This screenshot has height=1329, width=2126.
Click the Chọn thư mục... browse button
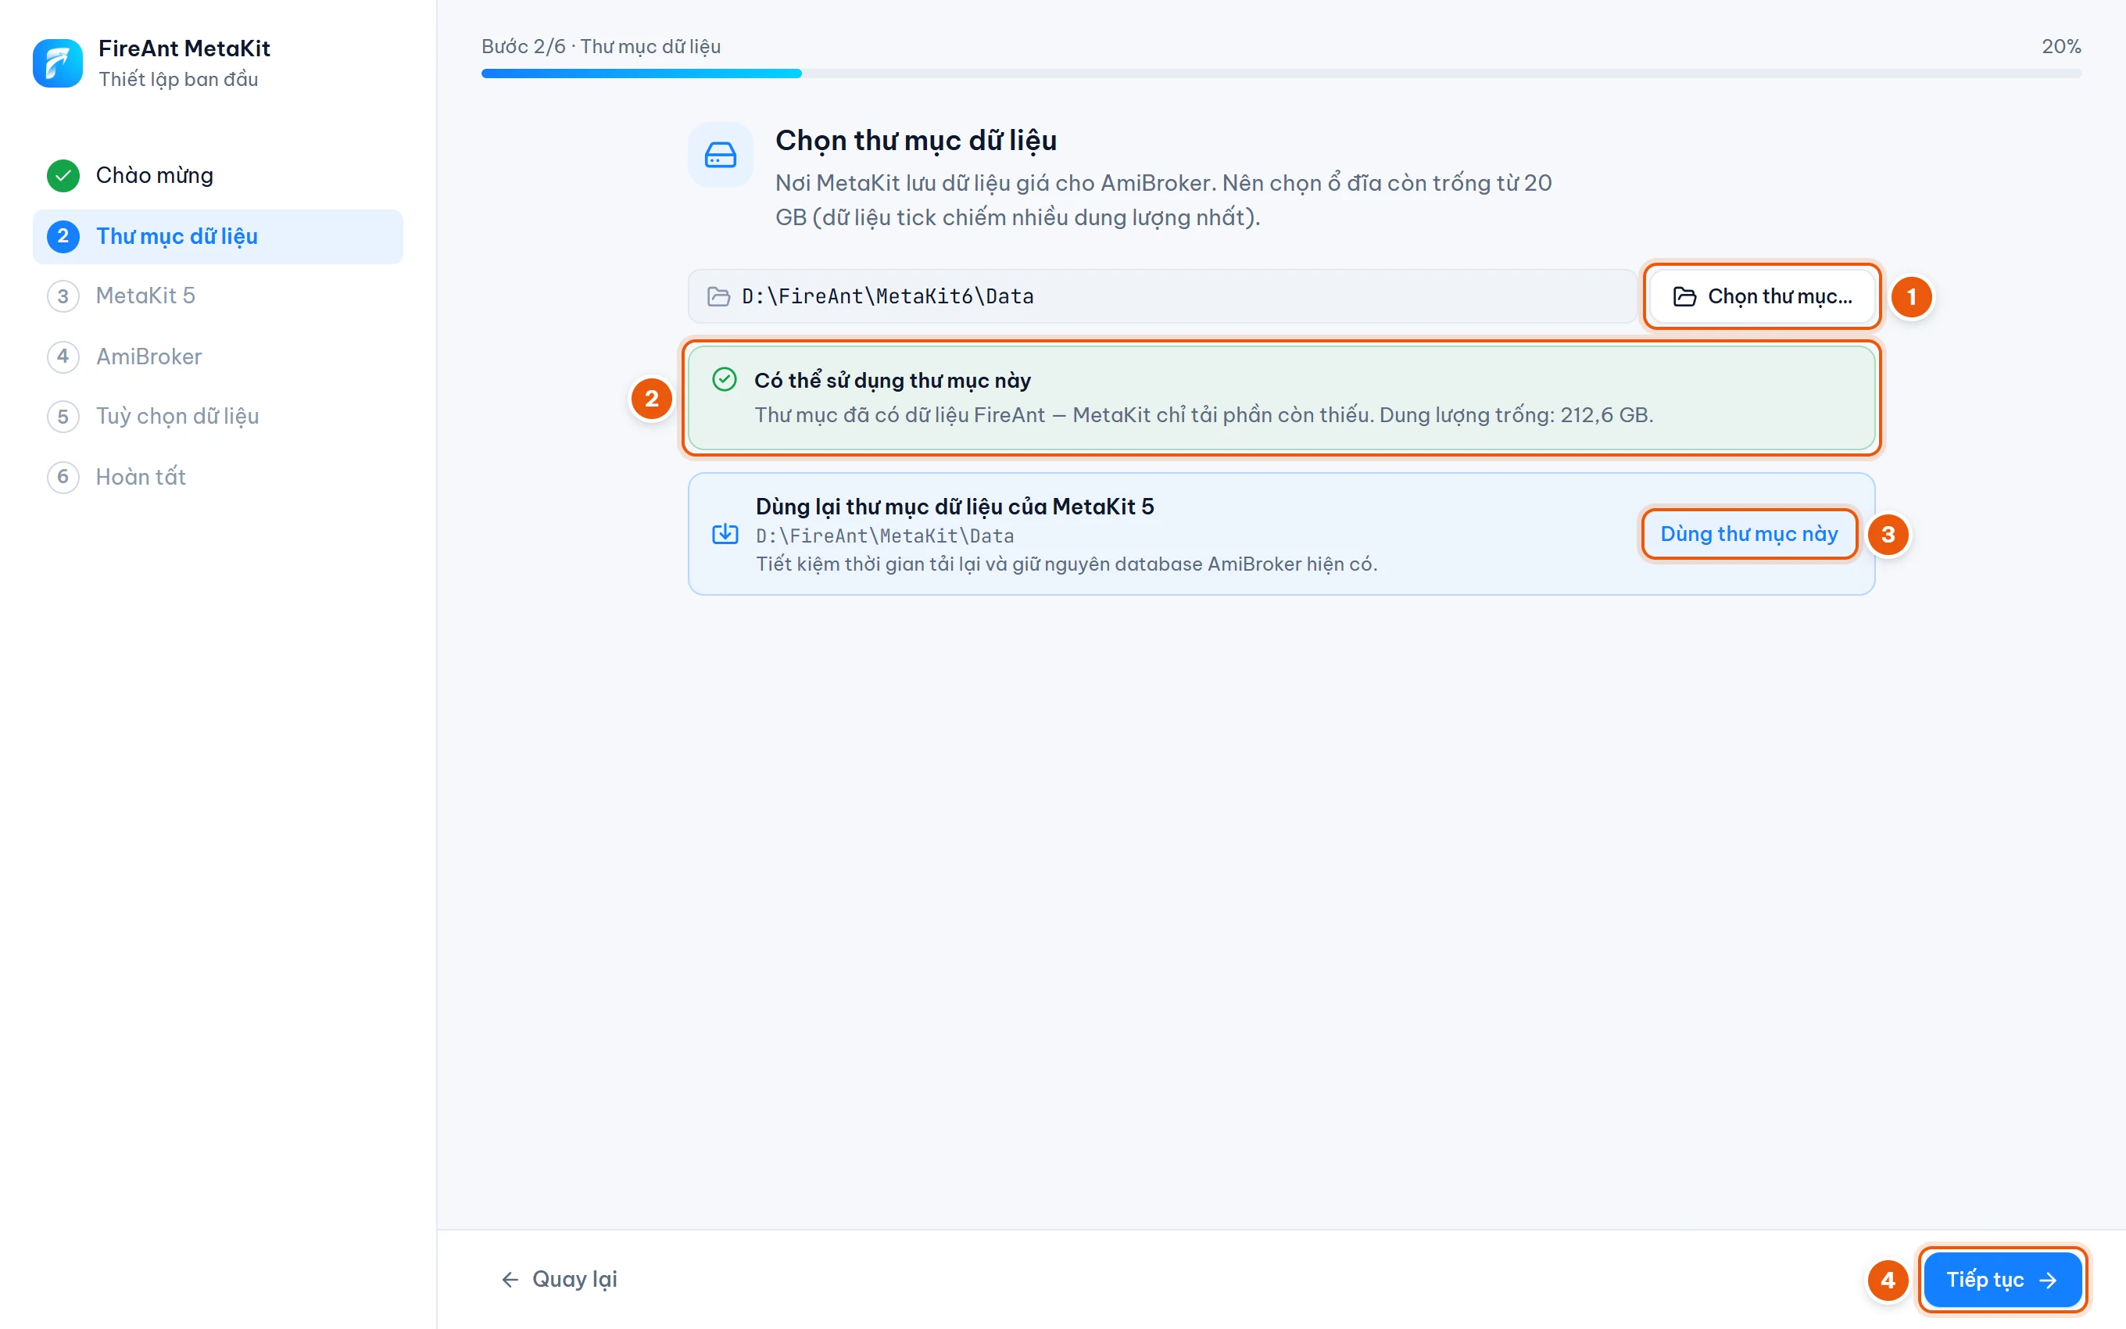click(1763, 296)
